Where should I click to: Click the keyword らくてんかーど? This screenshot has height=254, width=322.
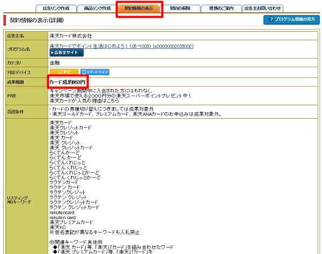[x=64, y=153]
